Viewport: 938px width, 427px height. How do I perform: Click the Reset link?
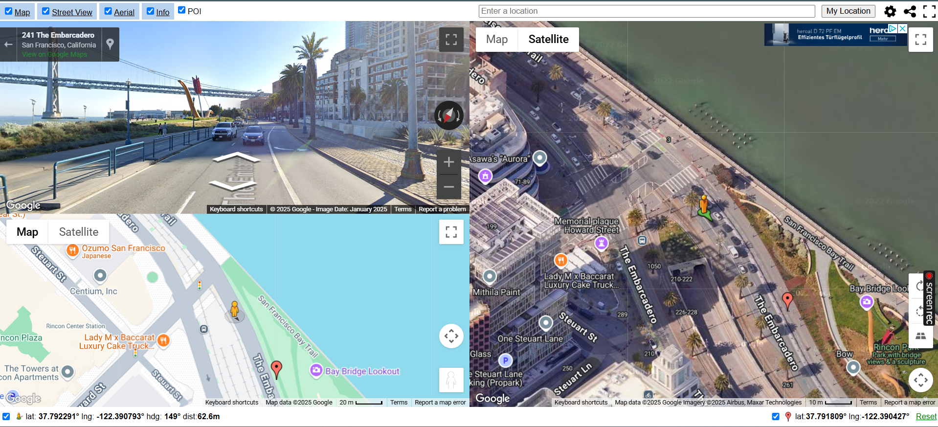tap(926, 416)
